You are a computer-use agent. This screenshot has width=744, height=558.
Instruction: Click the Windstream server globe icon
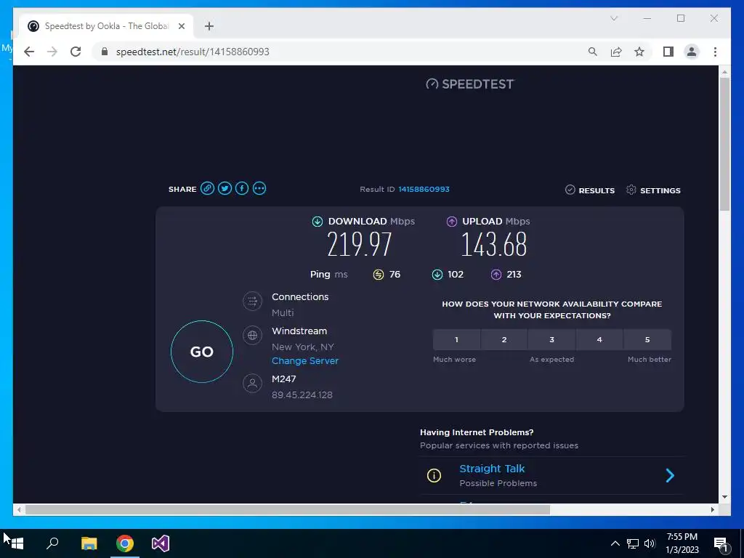(252, 335)
